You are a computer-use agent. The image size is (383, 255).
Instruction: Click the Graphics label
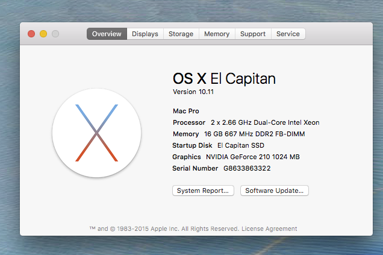pyautogui.click(x=187, y=157)
